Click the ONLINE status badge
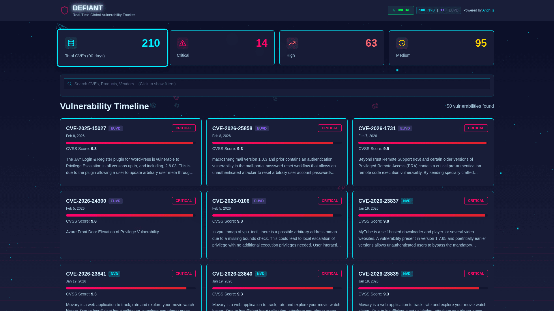Image resolution: width=554 pixels, height=311 pixels. [401, 10]
